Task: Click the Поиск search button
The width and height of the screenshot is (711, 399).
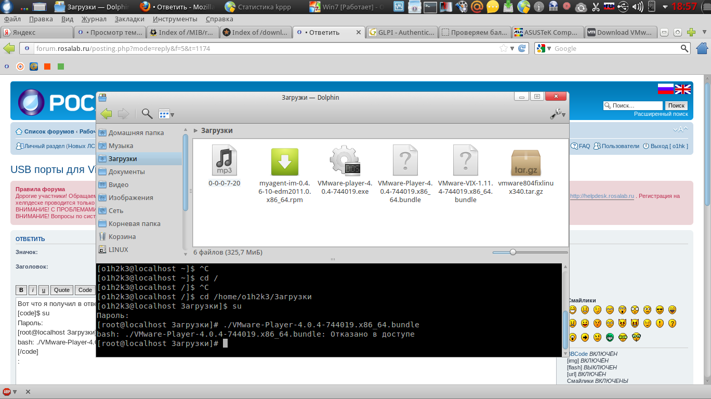Action: [x=676, y=105]
